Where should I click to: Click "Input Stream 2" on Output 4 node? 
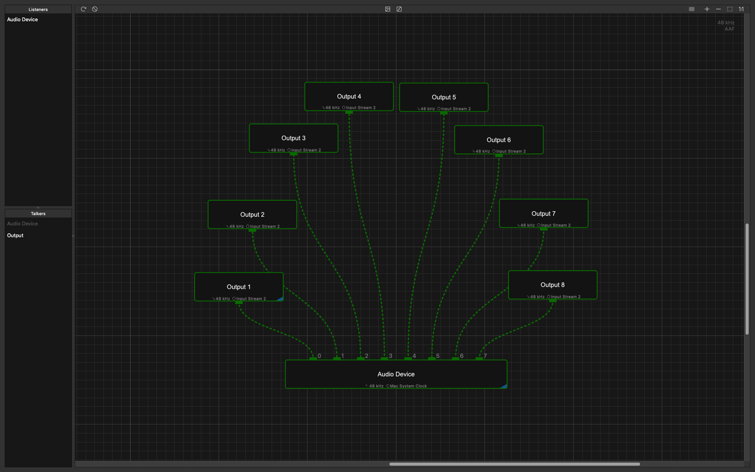click(x=361, y=108)
